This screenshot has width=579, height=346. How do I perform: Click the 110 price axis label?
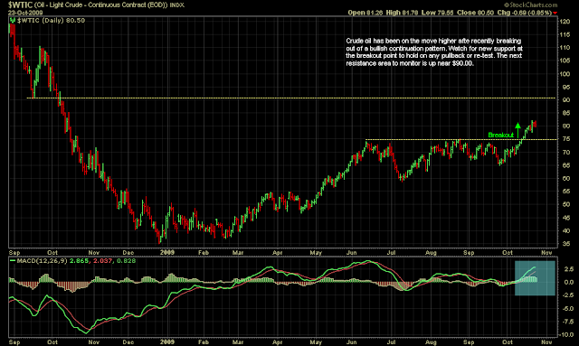(565, 48)
